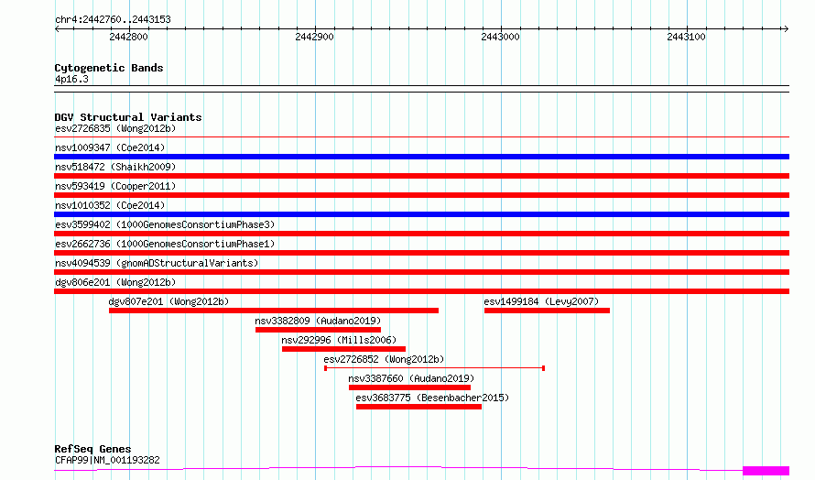This screenshot has height=480, width=815.
Task: Select variant label esv2726835 (Wong2012b)
Action: [115, 128]
